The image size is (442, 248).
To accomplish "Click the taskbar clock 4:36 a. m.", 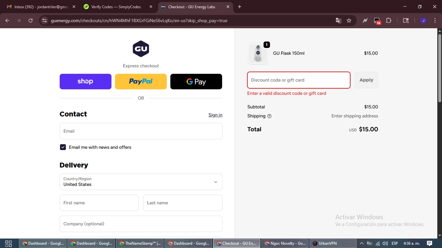I will (412, 244).
